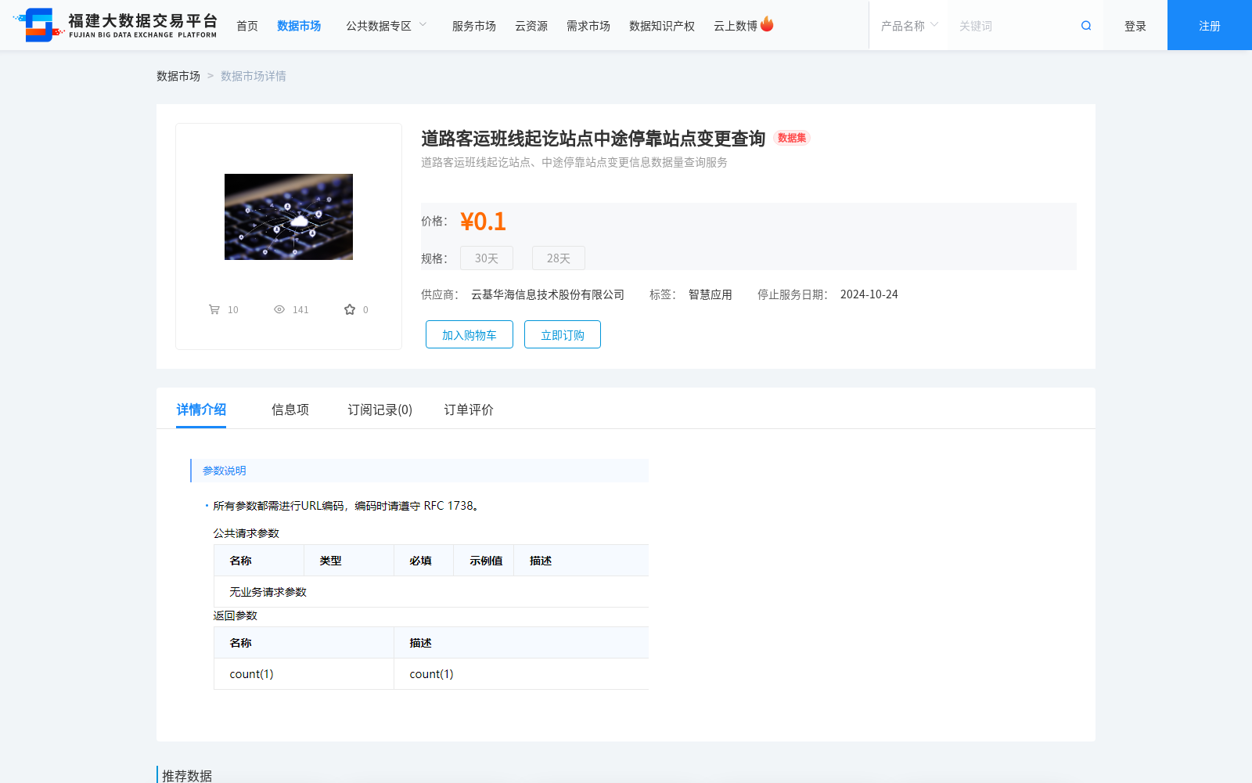Viewport: 1252px width, 783px height.
Task: Click the keyword search input field
Action: coord(1009,25)
